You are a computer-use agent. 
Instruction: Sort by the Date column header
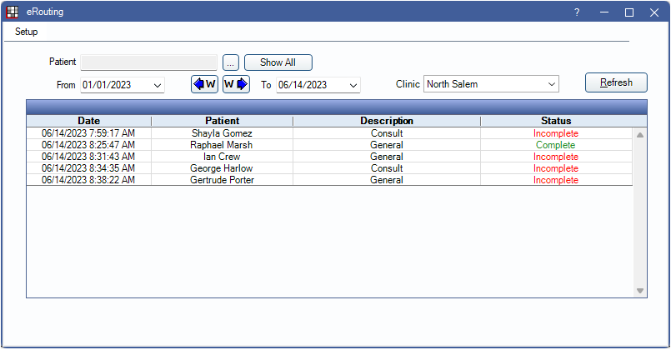88,121
